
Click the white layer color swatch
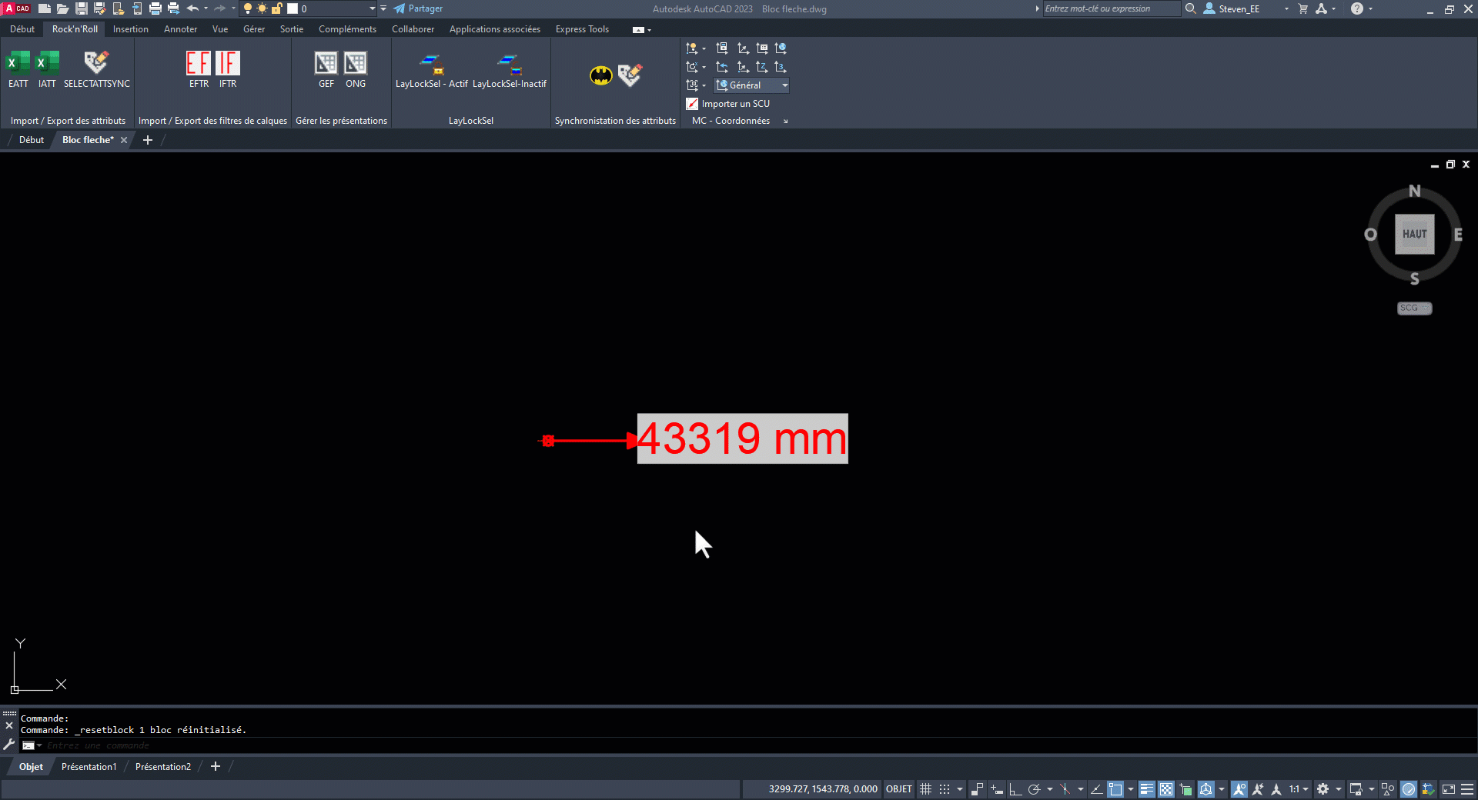(x=293, y=8)
